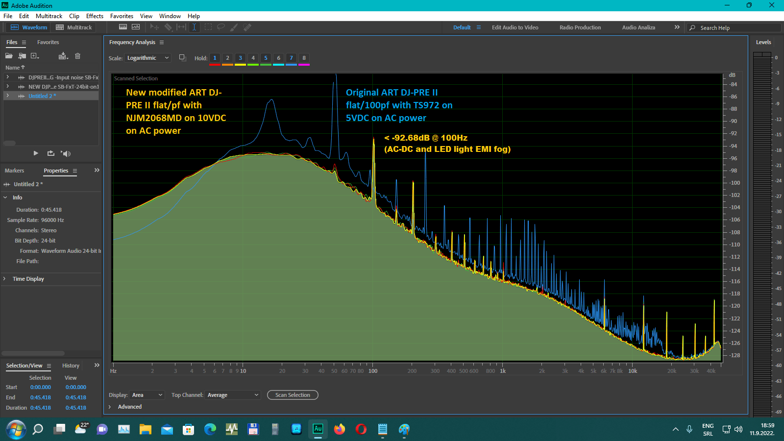Screen dimensions: 784x441
Task: Open Firefox from the taskbar
Action: (x=339, y=429)
